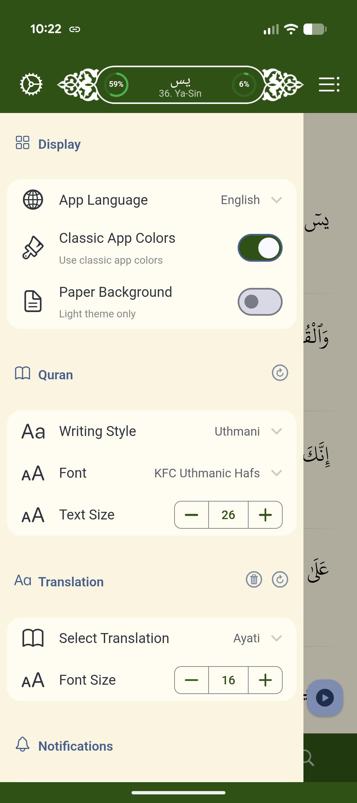The width and height of the screenshot is (357, 803).
Task: Disable the Classic App Colors toggle
Action: click(260, 248)
